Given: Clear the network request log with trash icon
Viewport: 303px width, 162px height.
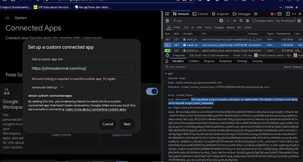Looking at the screenshot, I should pyautogui.click(x=167, y=21).
